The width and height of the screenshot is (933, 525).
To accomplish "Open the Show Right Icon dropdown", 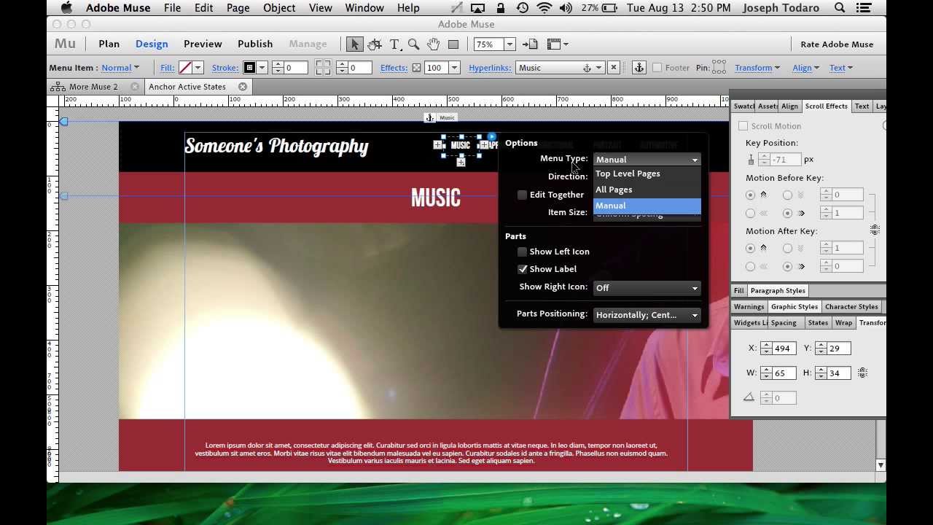I will coord(647,288).
